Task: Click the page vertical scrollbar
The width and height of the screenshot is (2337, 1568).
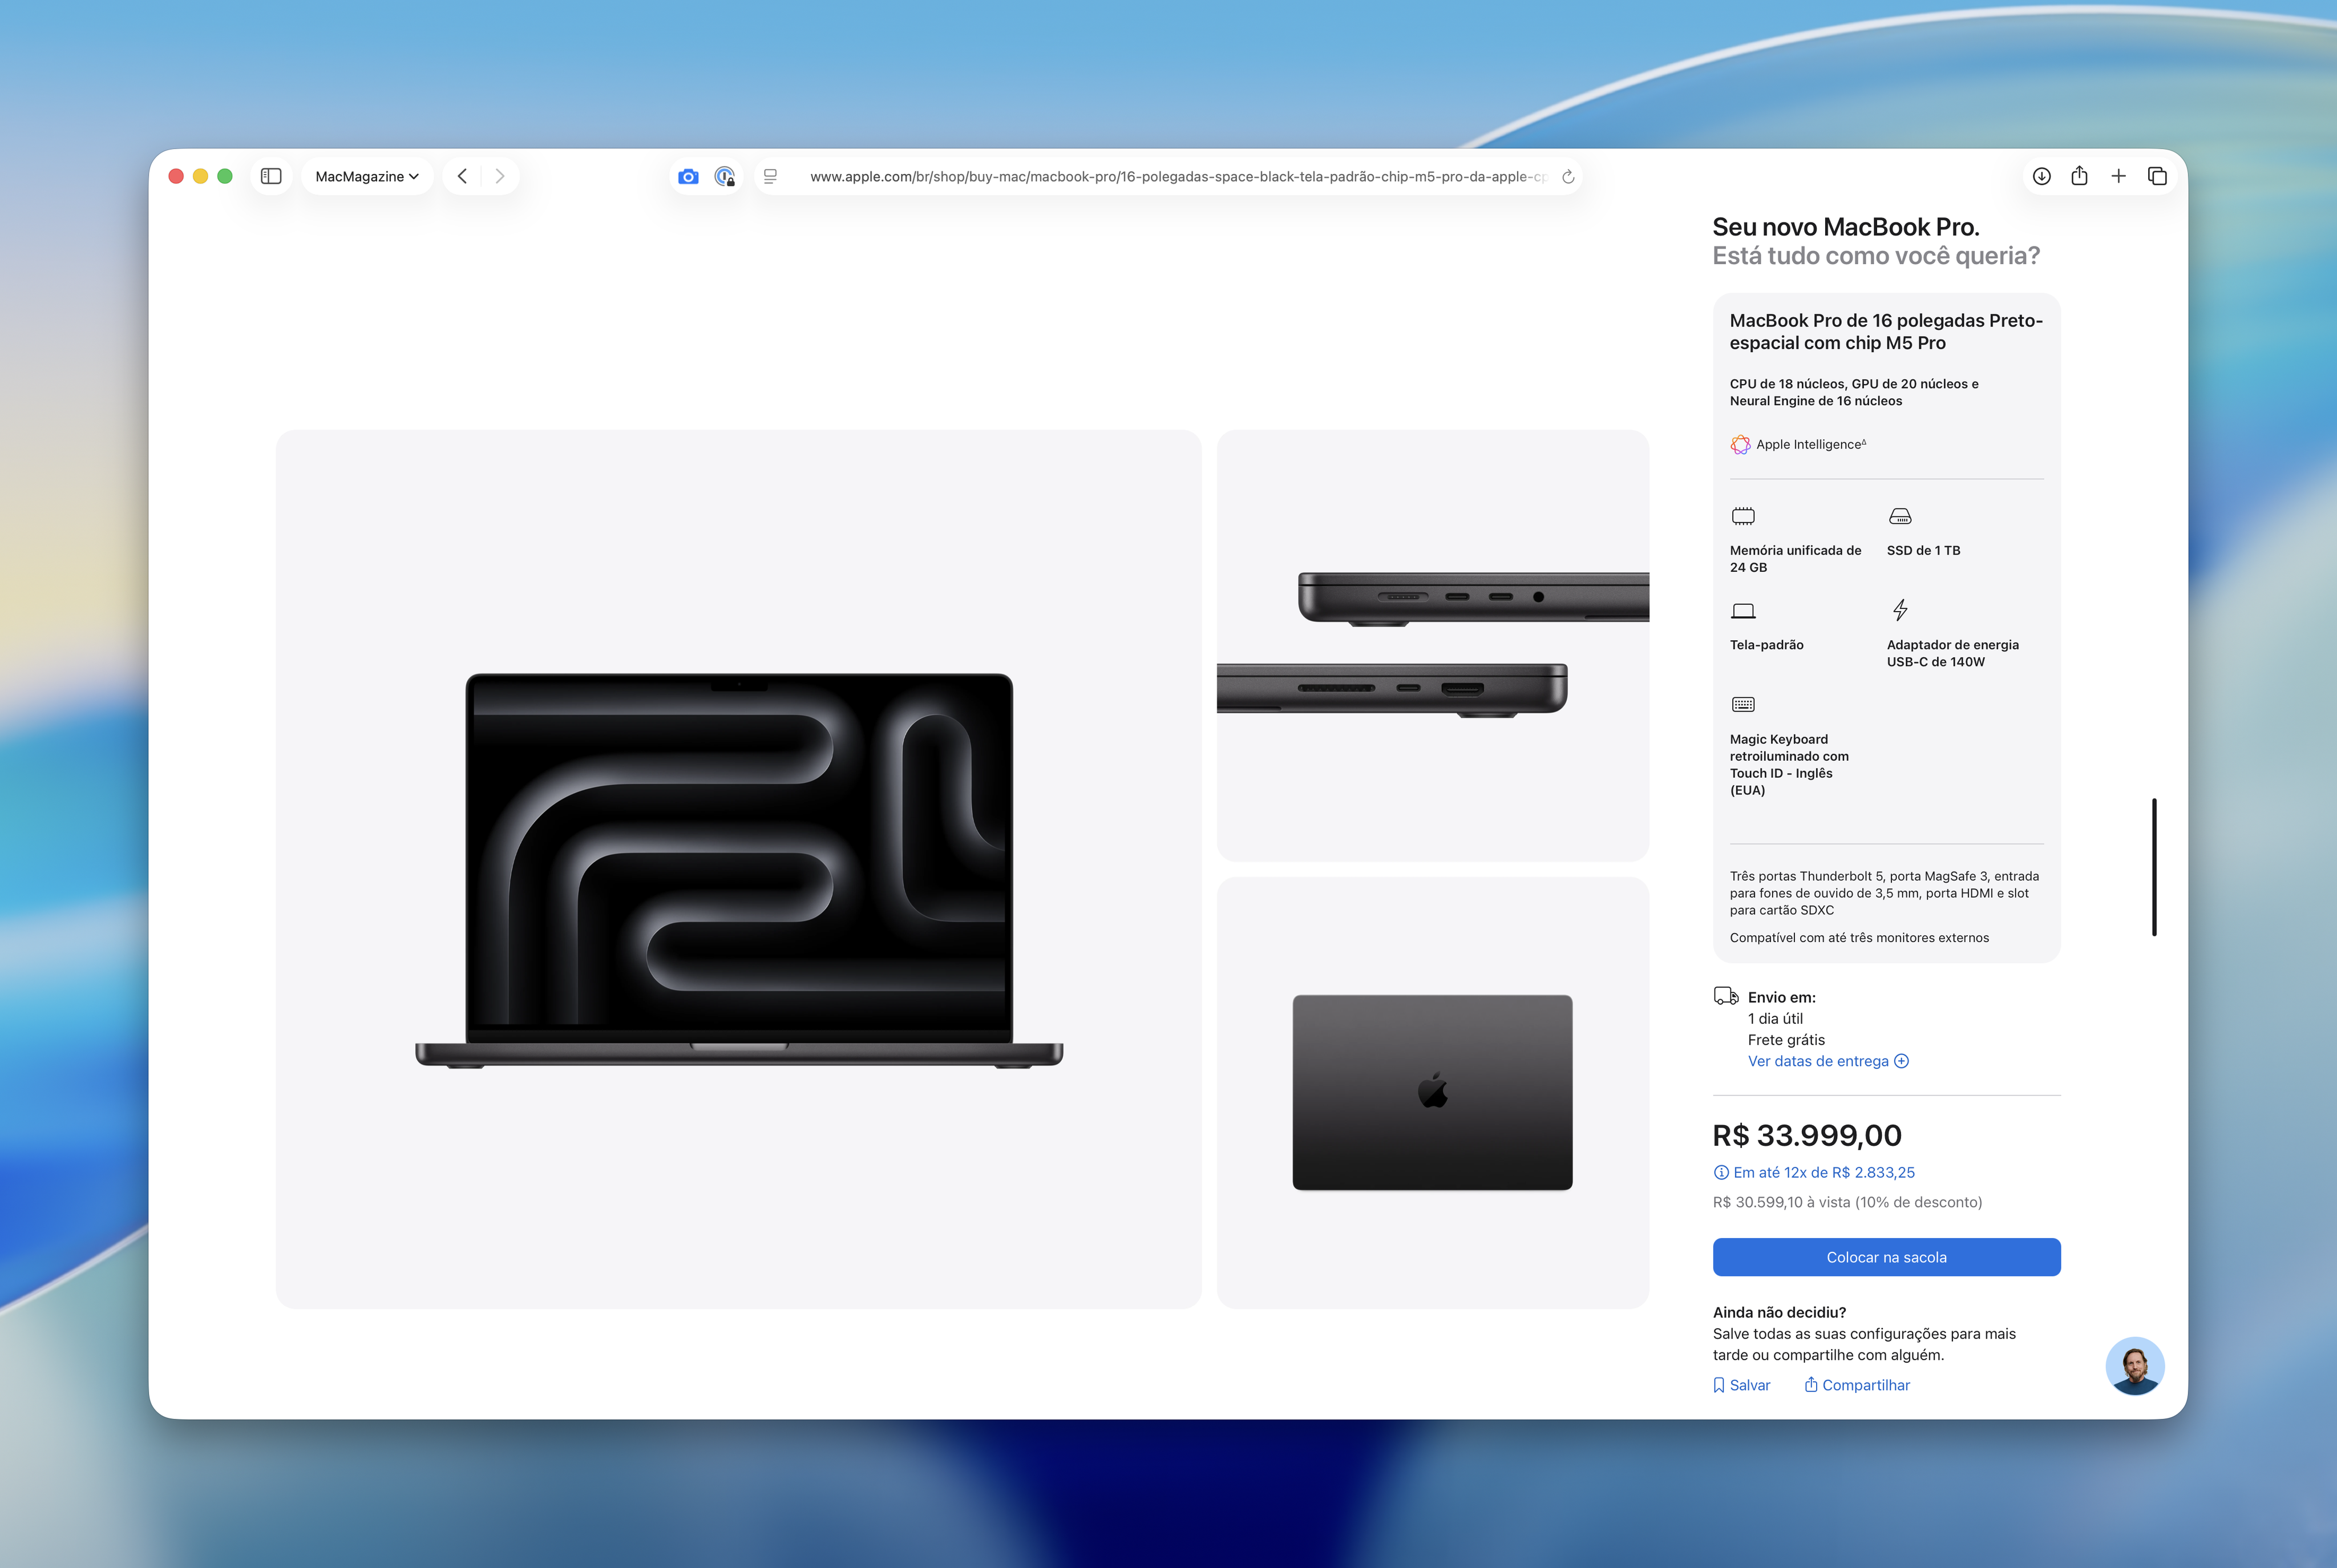Action: click(2154, 867)
